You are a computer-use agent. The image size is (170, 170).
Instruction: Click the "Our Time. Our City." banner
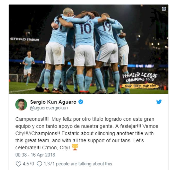141,86
